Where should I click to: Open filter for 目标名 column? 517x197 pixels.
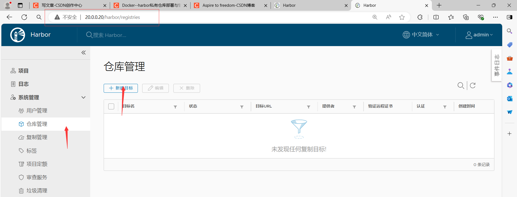pos(175,107)
